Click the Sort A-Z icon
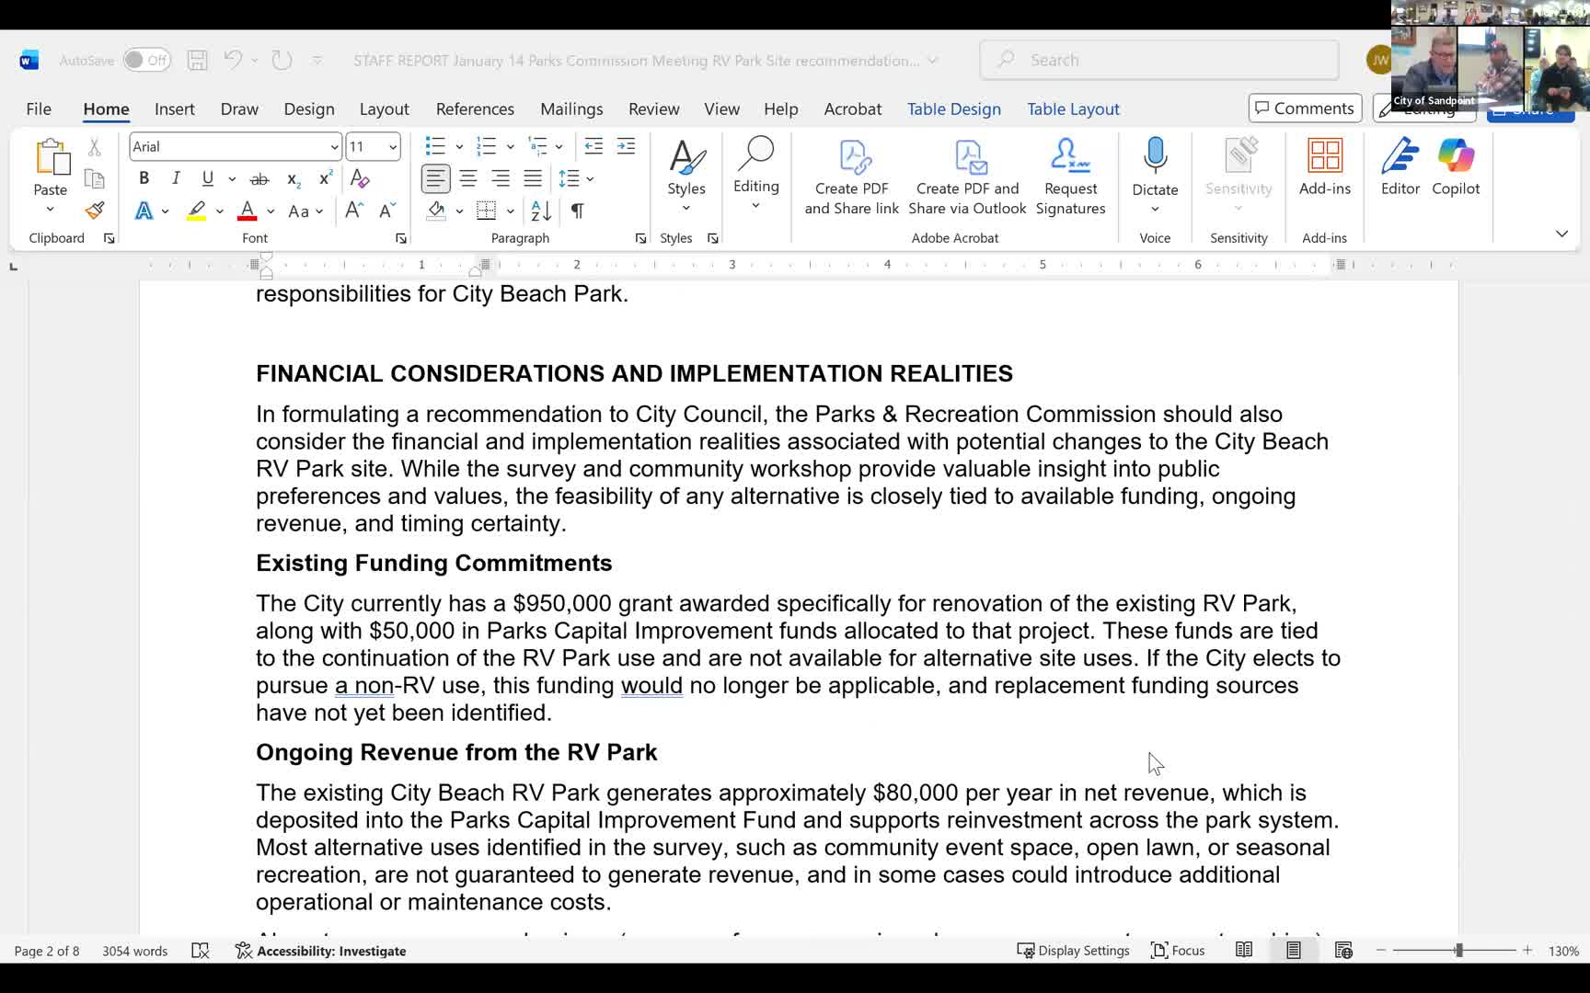Image resolution: width=1590 pixels, height=993 pixels. tap(541, 211)
